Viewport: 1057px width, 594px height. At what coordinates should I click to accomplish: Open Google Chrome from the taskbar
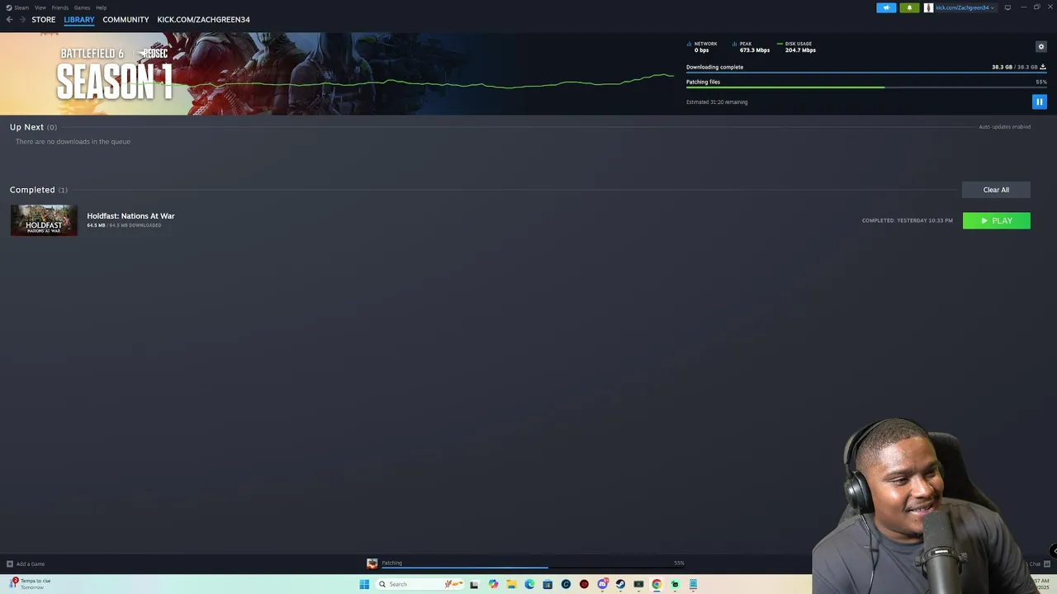tap(656, 584)
